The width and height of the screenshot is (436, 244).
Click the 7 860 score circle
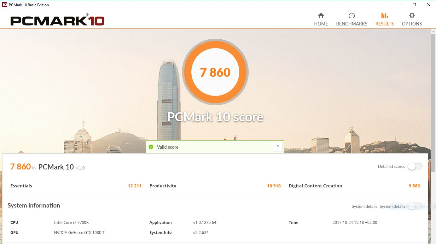click(x=215, y=72)
